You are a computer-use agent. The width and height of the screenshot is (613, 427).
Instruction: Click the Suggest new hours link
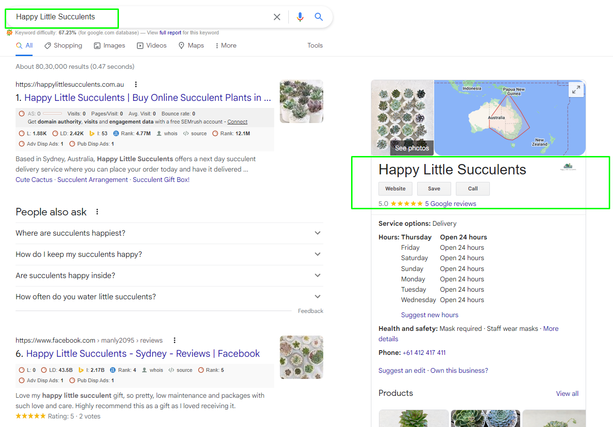429,315
